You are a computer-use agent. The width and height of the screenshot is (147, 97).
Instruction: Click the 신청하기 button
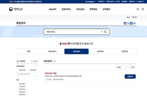pos(130,77)
